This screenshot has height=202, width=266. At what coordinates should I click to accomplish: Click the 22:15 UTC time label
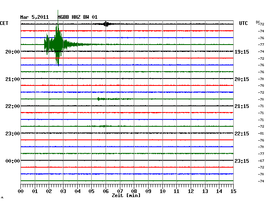[242, 134]
